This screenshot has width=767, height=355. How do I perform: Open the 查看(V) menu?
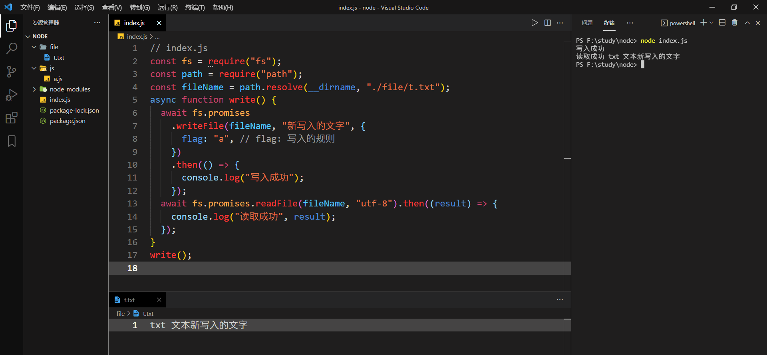(x=112, y=7)
